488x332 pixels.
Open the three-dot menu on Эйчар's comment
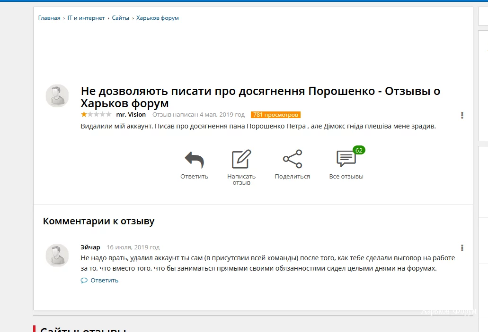pos(462,247)
